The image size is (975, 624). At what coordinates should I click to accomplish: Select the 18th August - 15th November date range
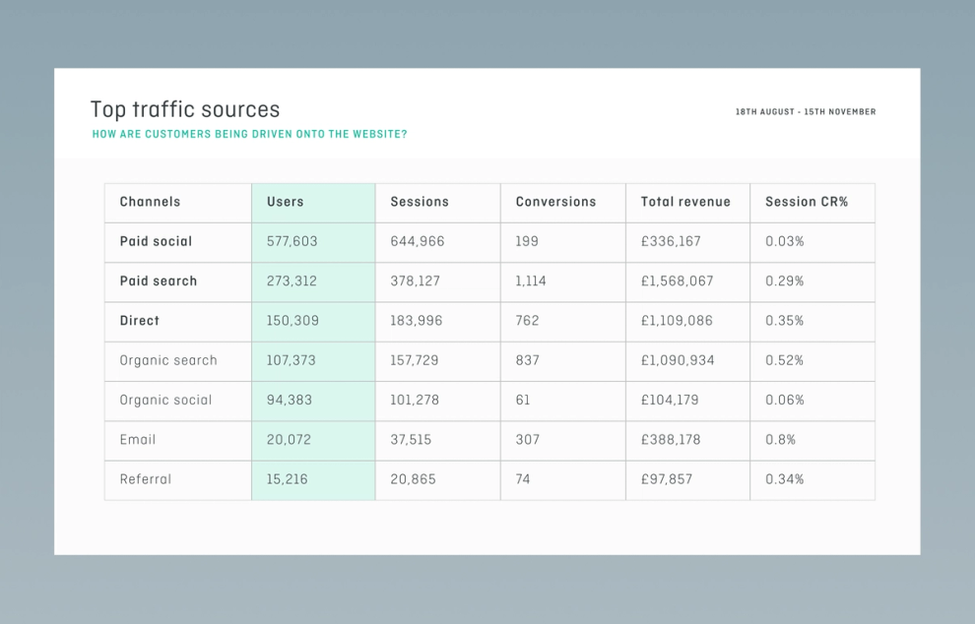pyautogui.click(x=806, y=112)
